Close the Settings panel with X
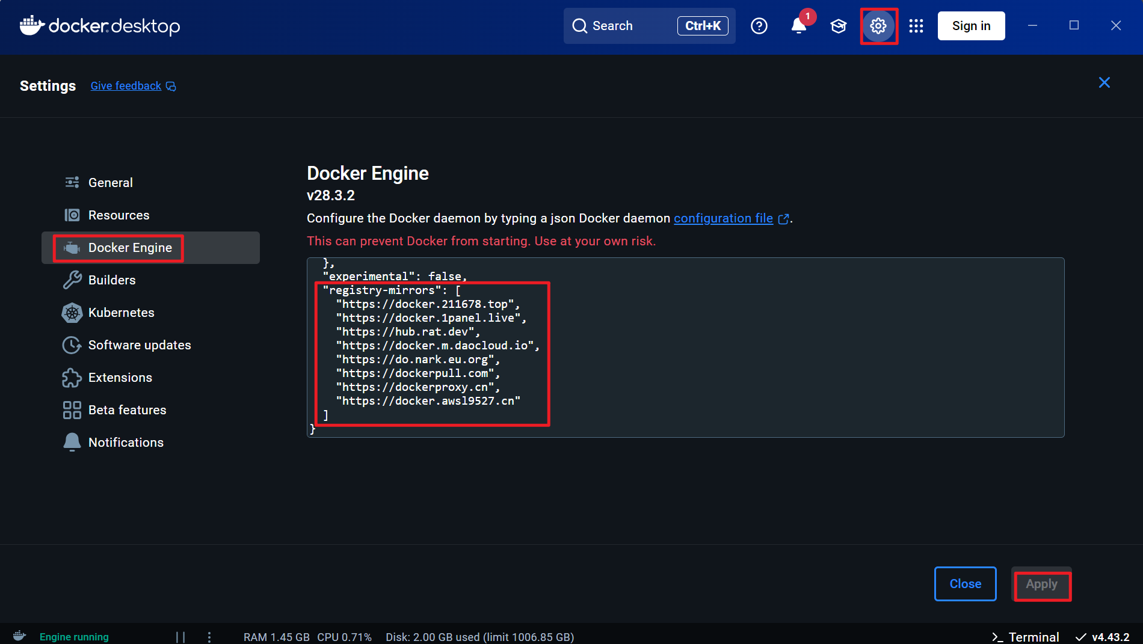 [1104, 82]
